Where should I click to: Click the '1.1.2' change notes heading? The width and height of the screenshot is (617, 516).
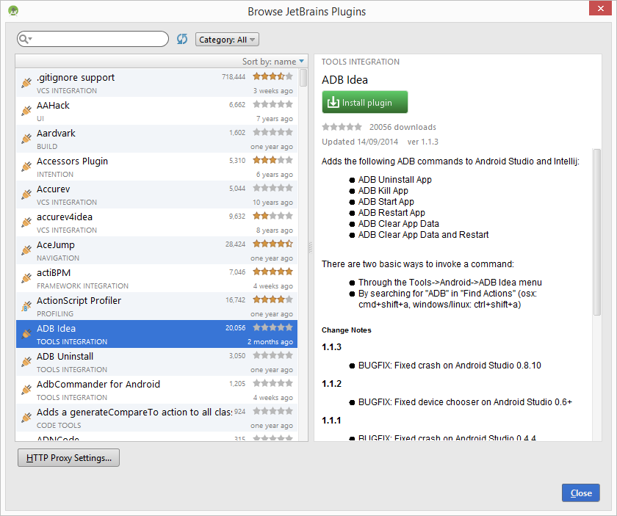[x=331, y=383]
